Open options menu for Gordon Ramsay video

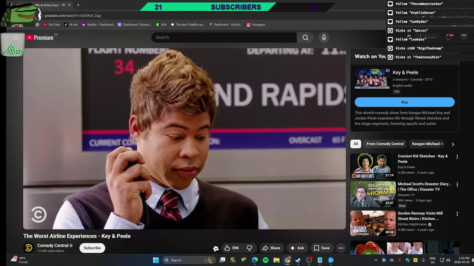[457, 214]
